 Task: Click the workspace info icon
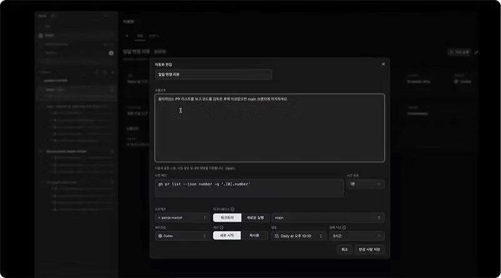point(232,209)
